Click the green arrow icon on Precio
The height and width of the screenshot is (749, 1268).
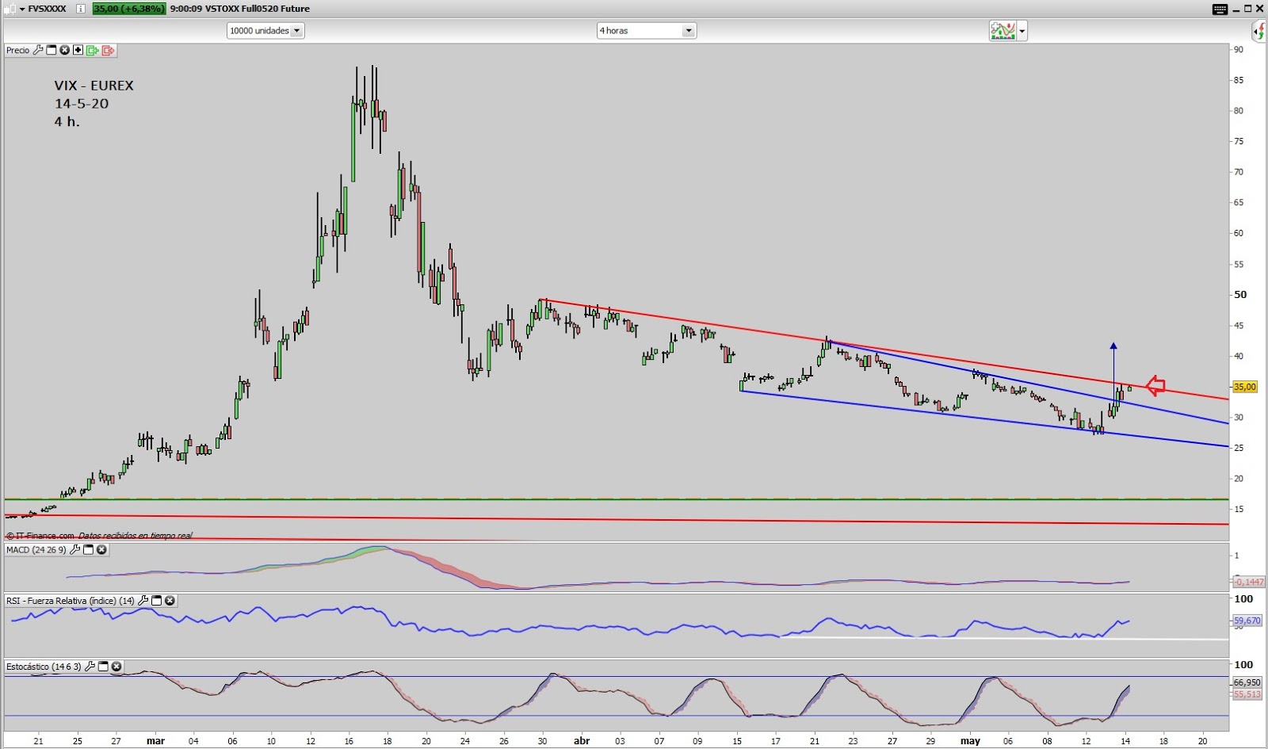[x=93, y=50]
